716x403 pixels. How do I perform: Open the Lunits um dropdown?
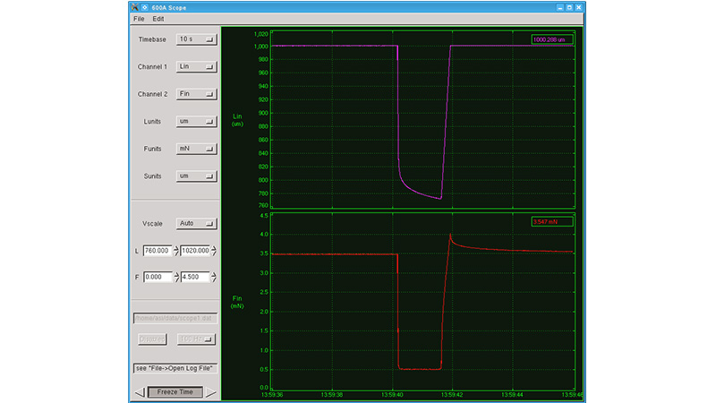pyautogui.click(x=196, y=122)
